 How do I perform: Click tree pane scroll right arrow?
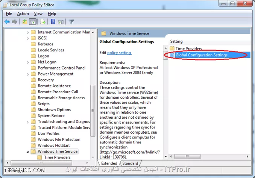pyautogui.click(x=87, y=163)
